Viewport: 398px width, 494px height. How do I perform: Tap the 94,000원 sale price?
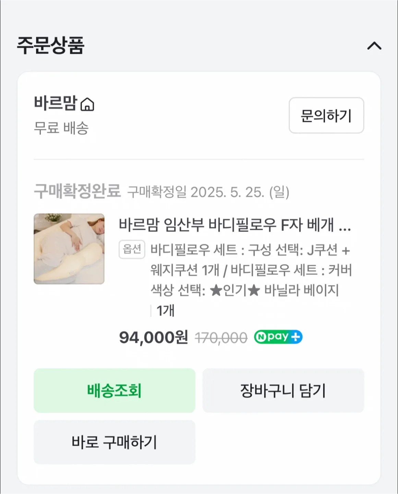click(x=153, y=337)
